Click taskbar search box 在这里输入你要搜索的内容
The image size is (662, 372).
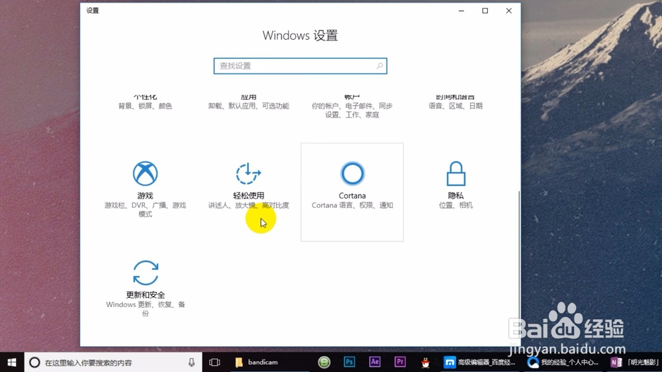(x=113, y=362)
